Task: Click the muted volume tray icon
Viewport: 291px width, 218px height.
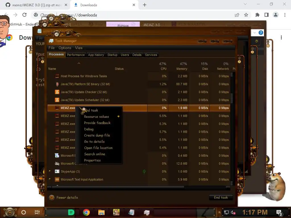Action: click(233, 212)
